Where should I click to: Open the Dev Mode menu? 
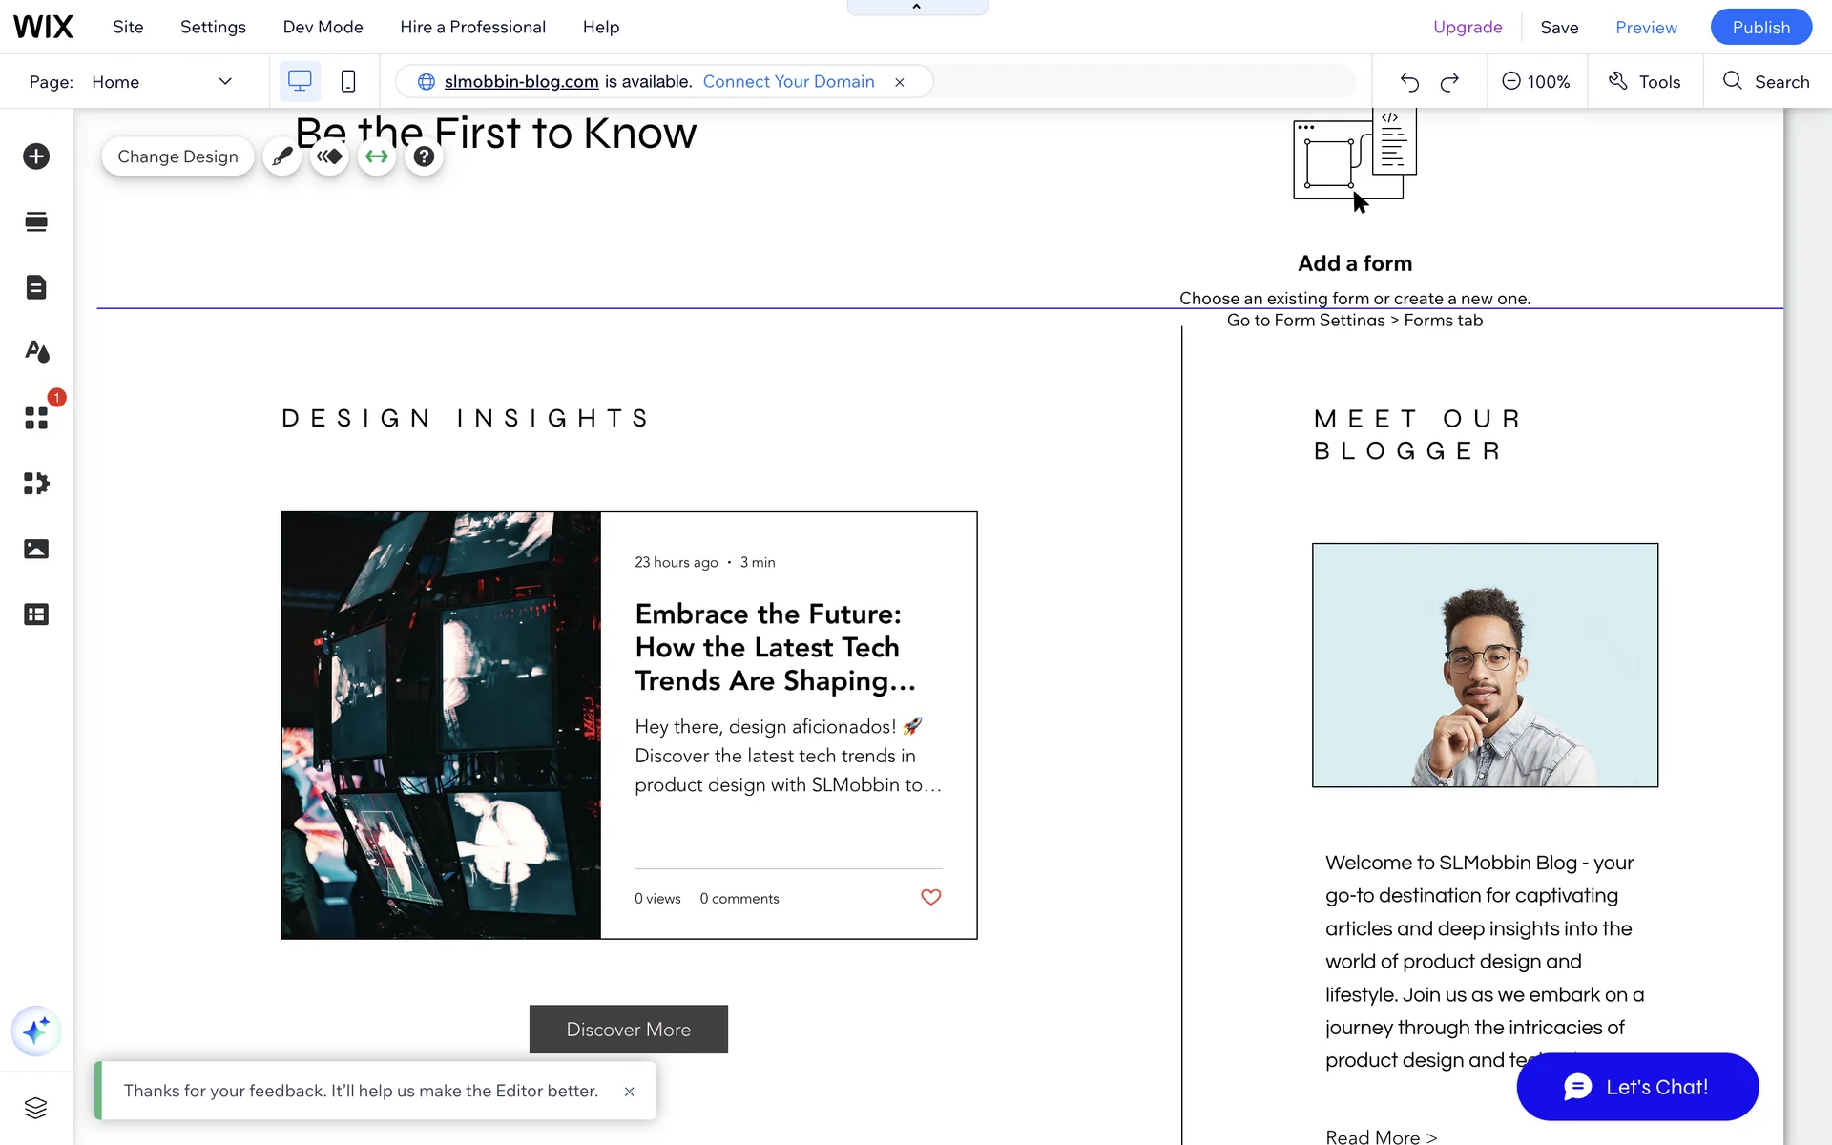(x=323, y=27)
